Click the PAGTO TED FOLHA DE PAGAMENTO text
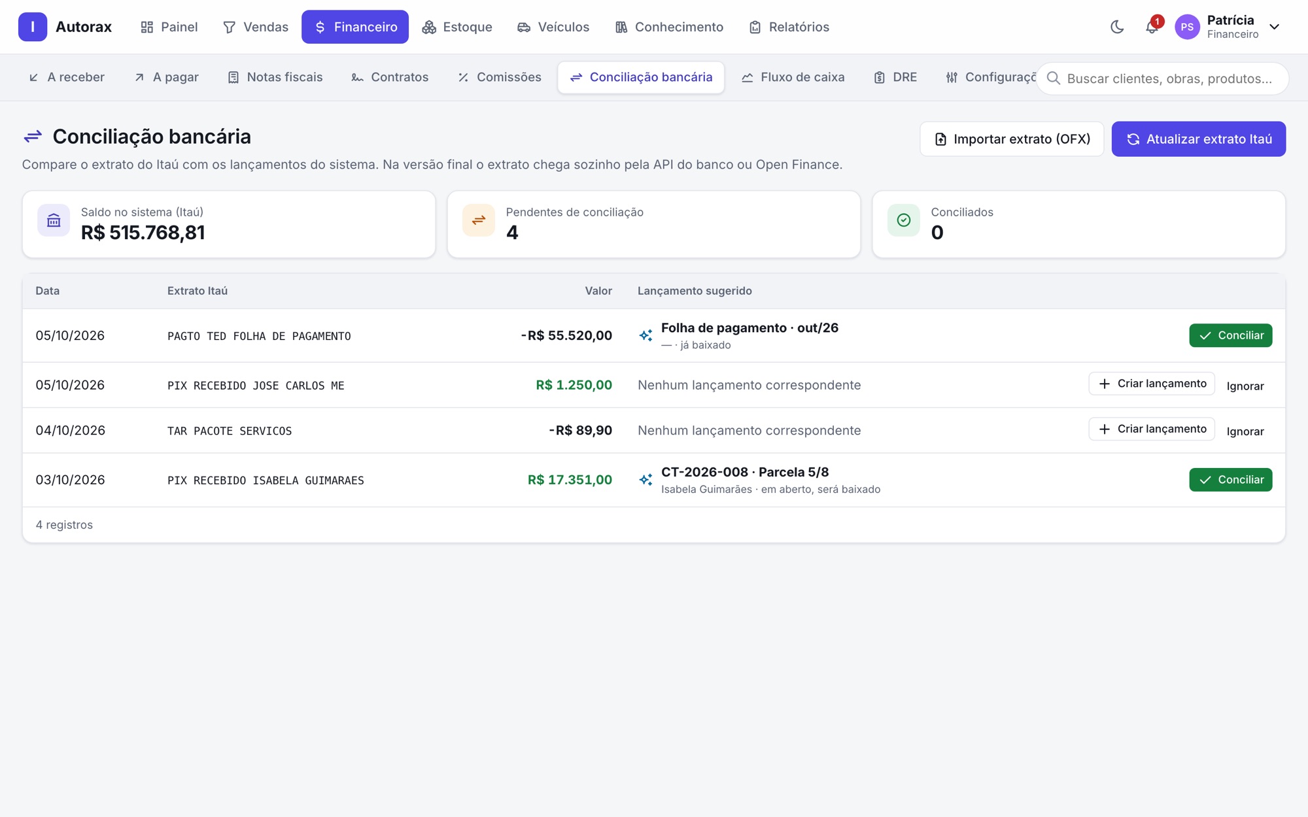This screenshot has width=1308, height=817. [x=259, y=336]
